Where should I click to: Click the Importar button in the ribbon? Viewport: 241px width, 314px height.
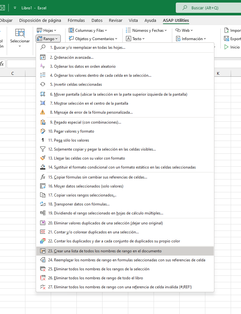(x=232, y=31)
